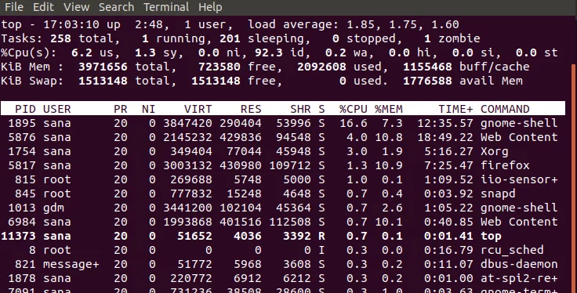Click the %CPU column header
This screenshot has width=577, height=293.
click(x=354, y=109)
